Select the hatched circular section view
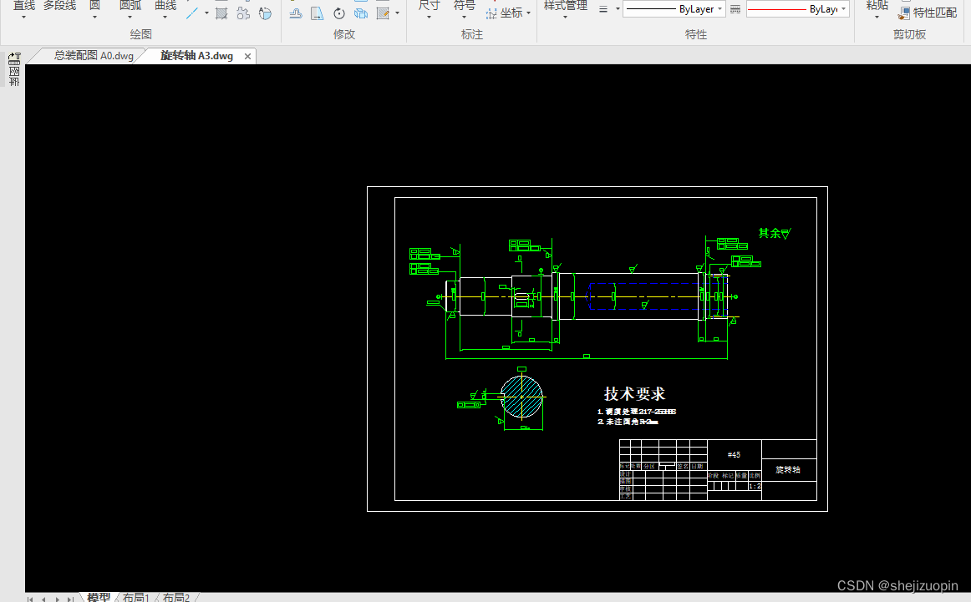Image resolution: width=971 pixels, height=602 pixels. 521,397
